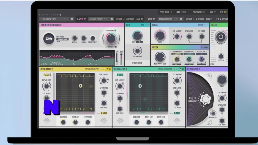Go to previous preset before DRAMATIC_MPE
258x145 pixels.
[x=65, y=19]
